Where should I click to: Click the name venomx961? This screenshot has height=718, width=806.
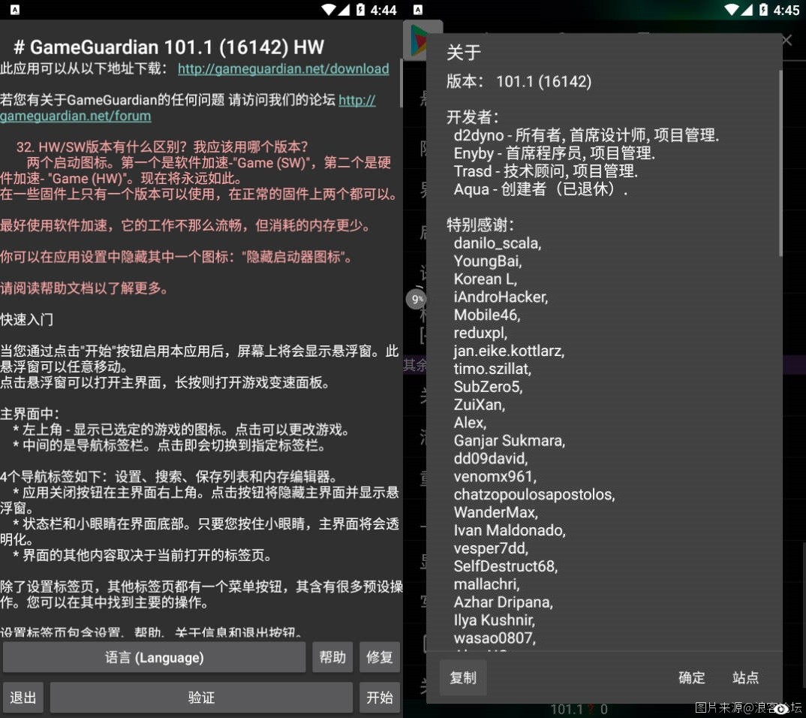[x=495, y=477]
